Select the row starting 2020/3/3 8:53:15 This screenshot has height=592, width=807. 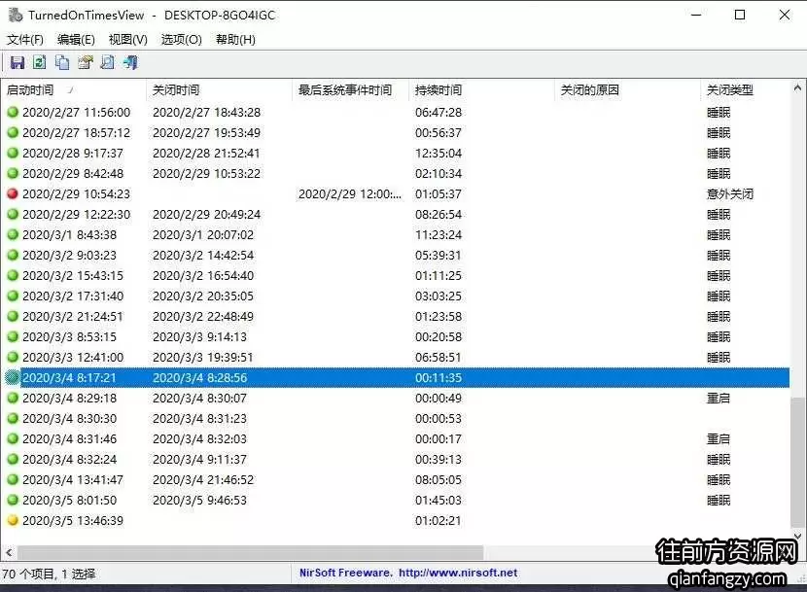tap(395, 336)
